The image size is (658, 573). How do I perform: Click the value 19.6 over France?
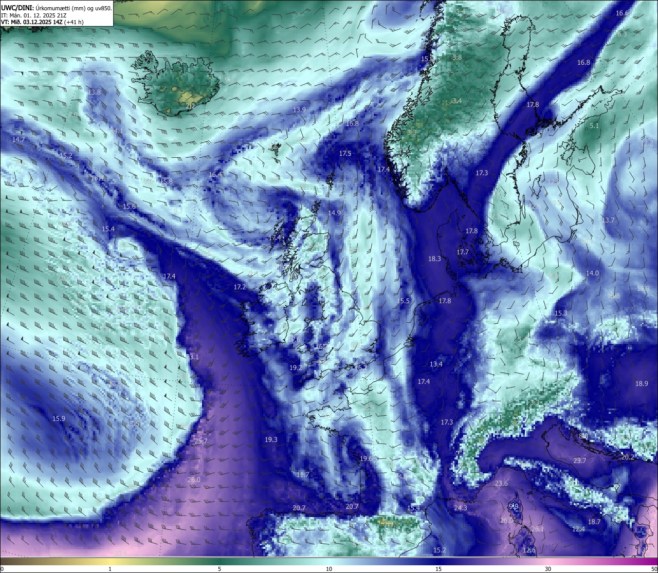366,458
